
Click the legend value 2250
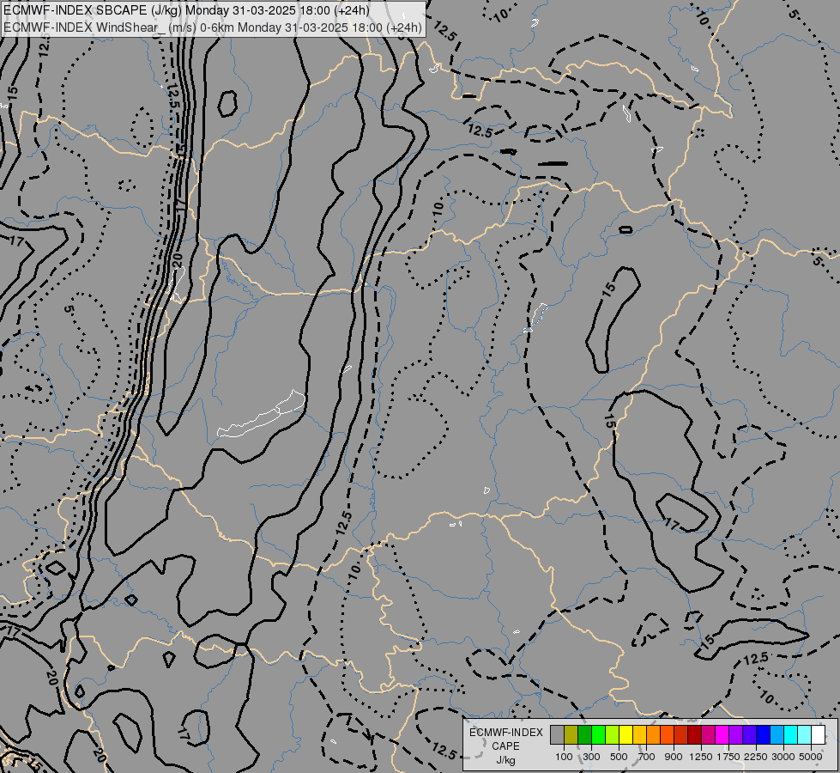pos(756,757)
